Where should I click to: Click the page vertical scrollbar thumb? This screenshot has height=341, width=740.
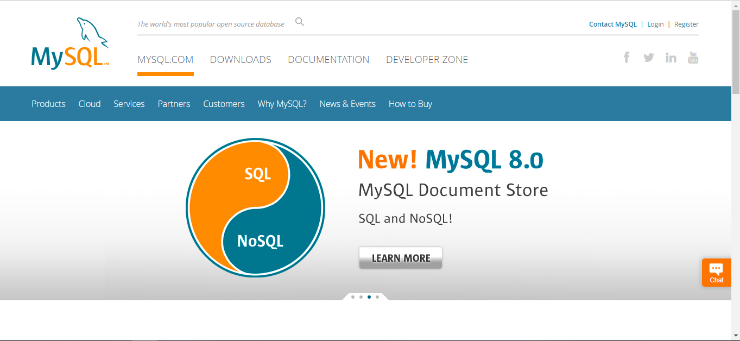tap(736, 51)
